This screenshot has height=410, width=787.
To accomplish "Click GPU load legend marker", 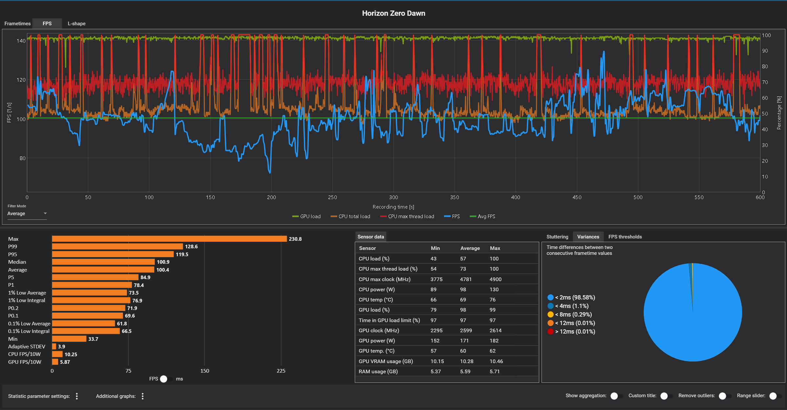I will click(x=295, y=216).
